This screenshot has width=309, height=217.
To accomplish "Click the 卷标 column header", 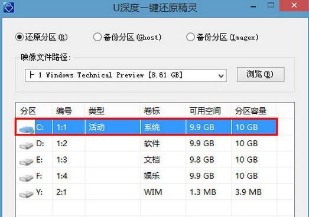I will point(151,111).
